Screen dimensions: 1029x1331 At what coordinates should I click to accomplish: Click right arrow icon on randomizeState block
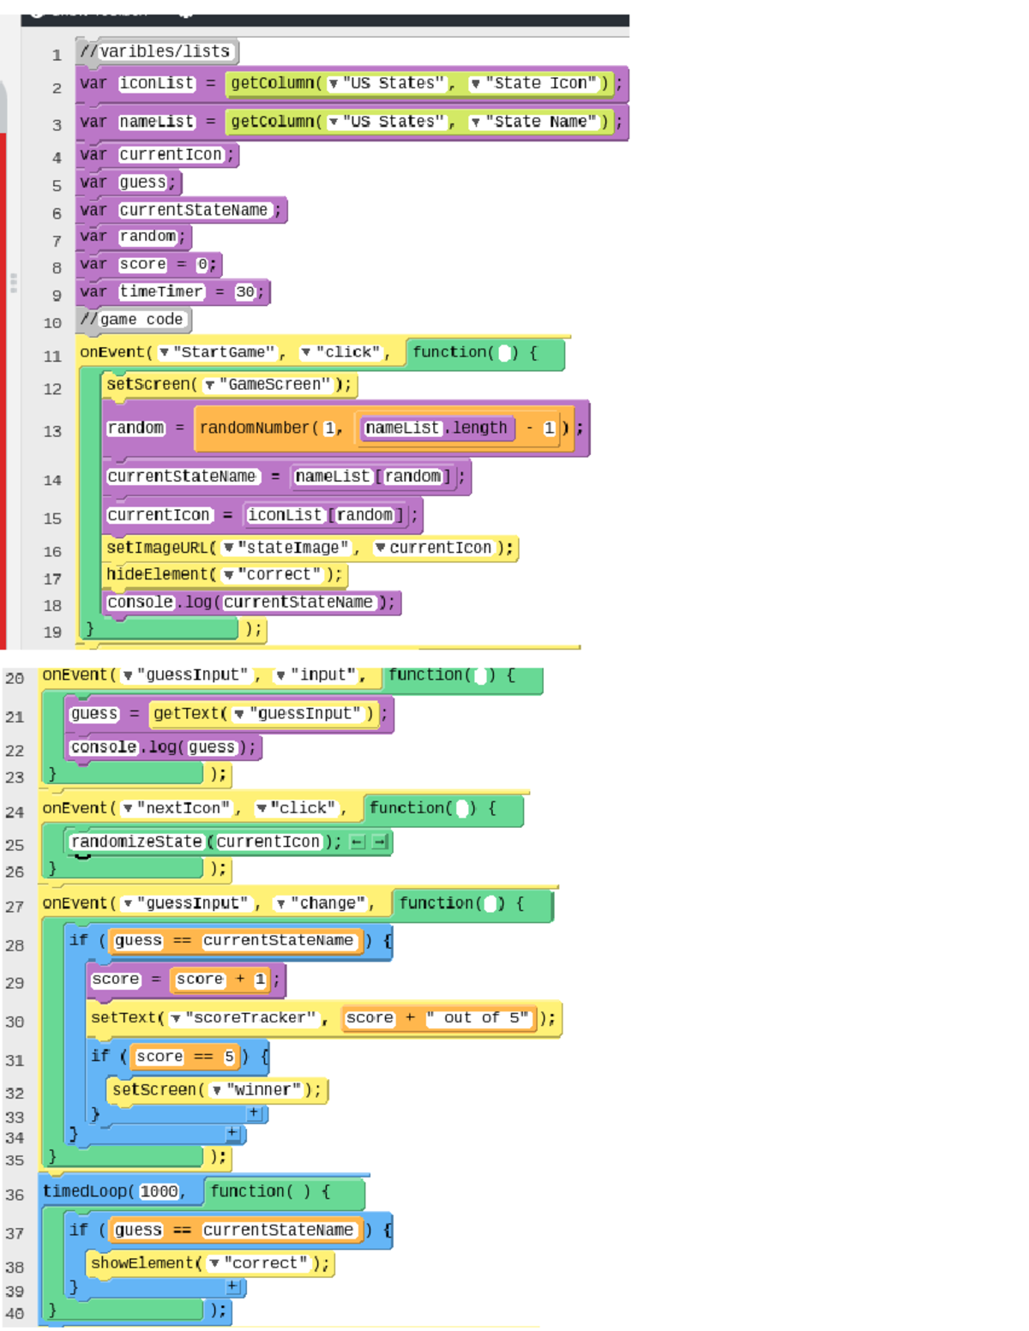tap(381, 842)
